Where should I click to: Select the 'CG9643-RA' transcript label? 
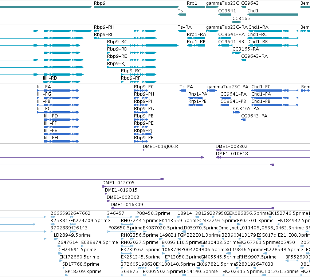click(254, 56)
